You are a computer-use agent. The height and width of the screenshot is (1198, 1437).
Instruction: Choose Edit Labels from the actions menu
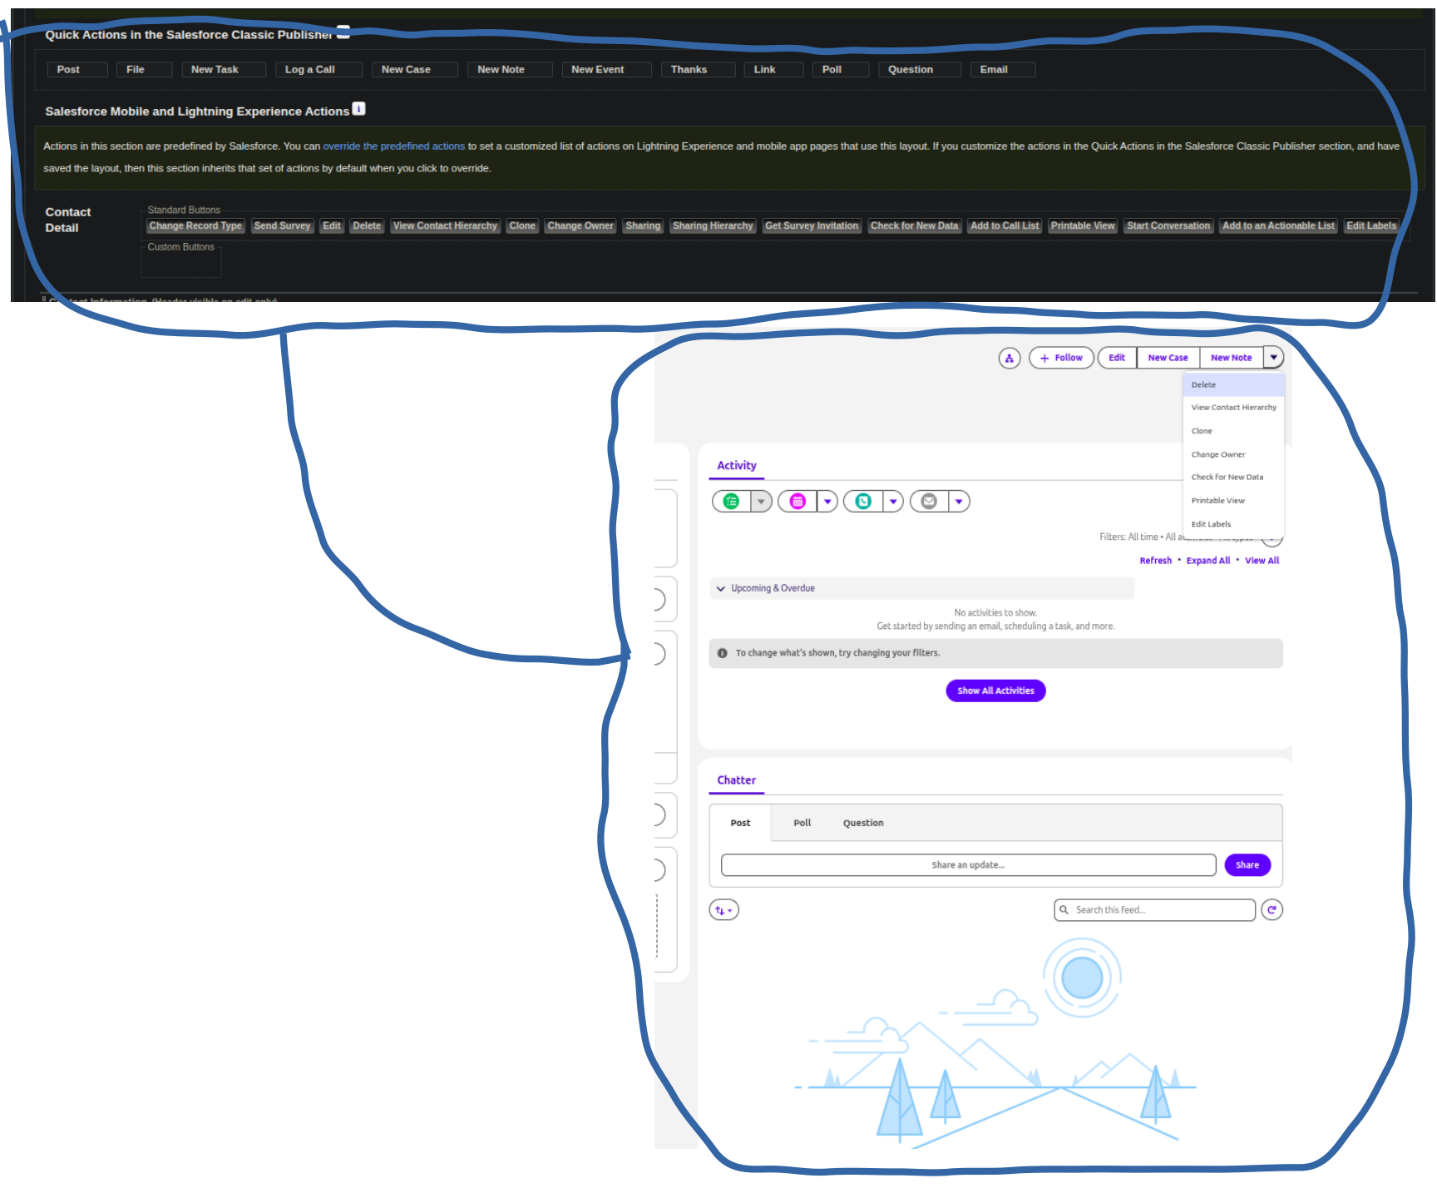1233,524
